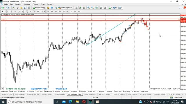Viewport: 186px width, 104px height.
Task: Expand the profiles dropdown arrow
Action: click(10, 8)
